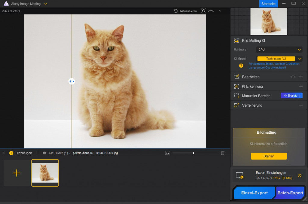Image resolution: width=308 pixels, height=204 pixels.
Task: Click the back arrow beside Alle Bilder
Action: click(x=44, y=153)
